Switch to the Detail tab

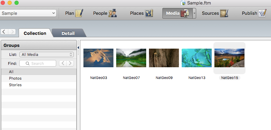pyautogui.click(x=68, y=33)
